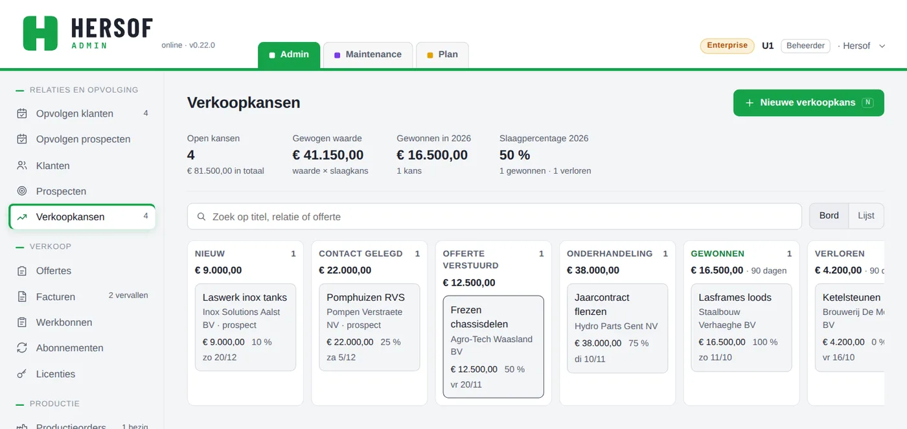Go to Klanten in sidebar
Viewport: 907px width, 429px height.
(82, 165)
